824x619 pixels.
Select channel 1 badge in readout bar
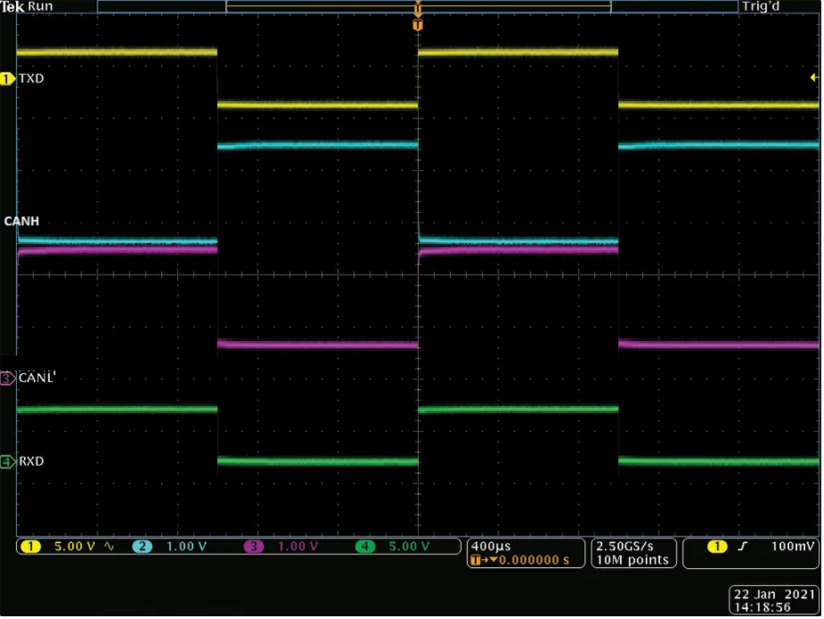30,547
